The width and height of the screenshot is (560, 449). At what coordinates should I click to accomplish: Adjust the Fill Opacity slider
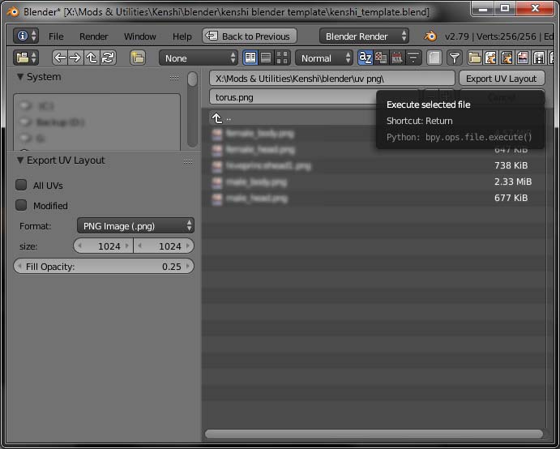104,267
